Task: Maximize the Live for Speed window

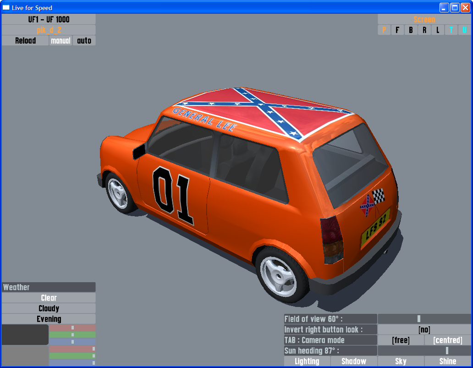Action: pos(455,7)
